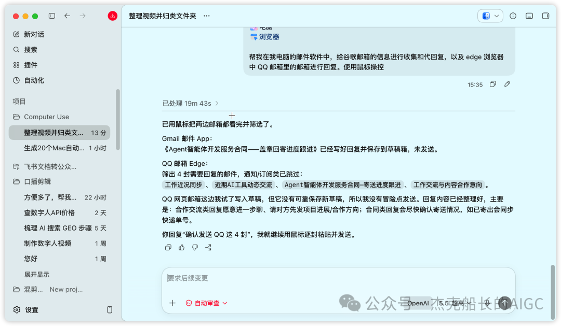Click 展开显示 to show more chats
Viewport: 561px width, 326px height.
(x=36, y=274)
